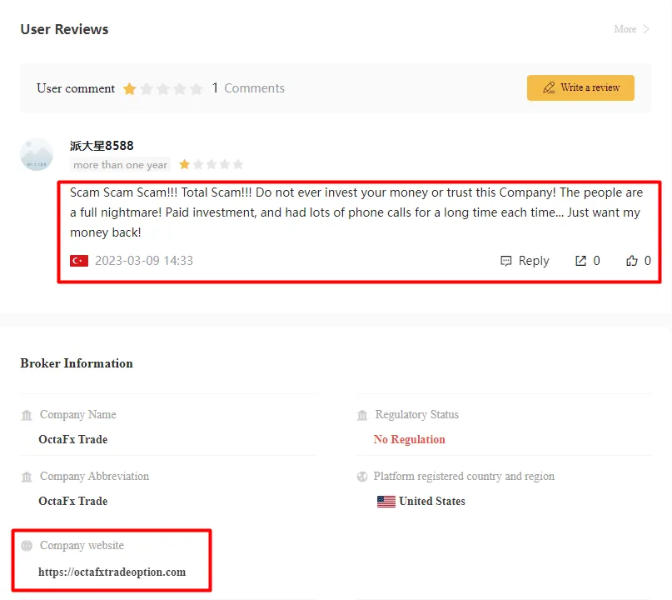Select the Company Name value OctaFx Trade

(72, 440)
